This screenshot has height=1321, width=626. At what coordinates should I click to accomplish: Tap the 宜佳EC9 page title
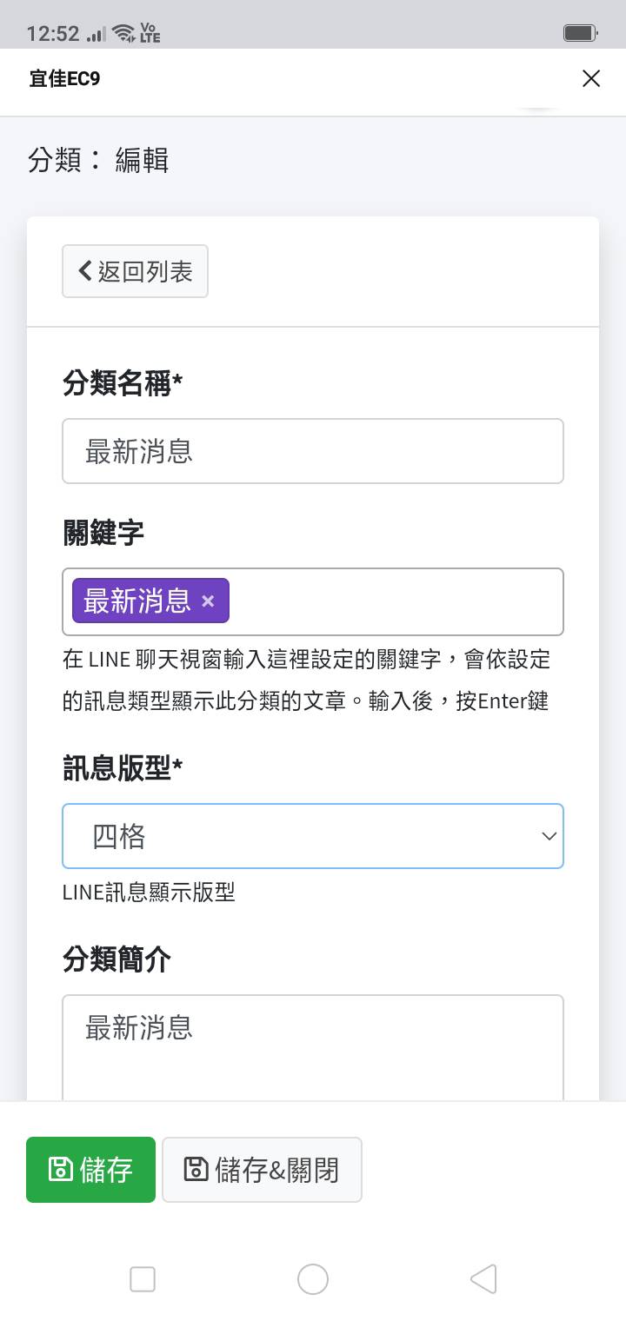click(x=64, y=79)
